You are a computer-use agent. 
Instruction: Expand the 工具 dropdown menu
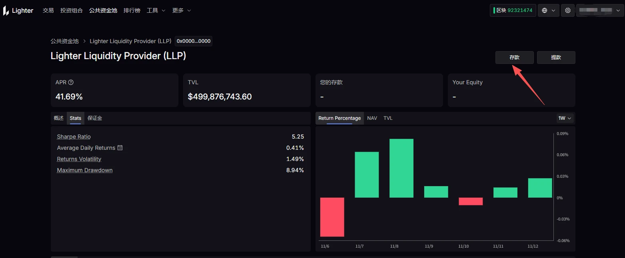coord(156,10)
